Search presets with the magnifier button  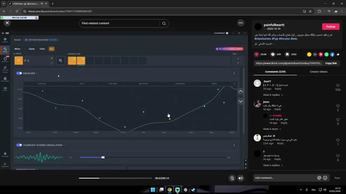click(60, 61)
